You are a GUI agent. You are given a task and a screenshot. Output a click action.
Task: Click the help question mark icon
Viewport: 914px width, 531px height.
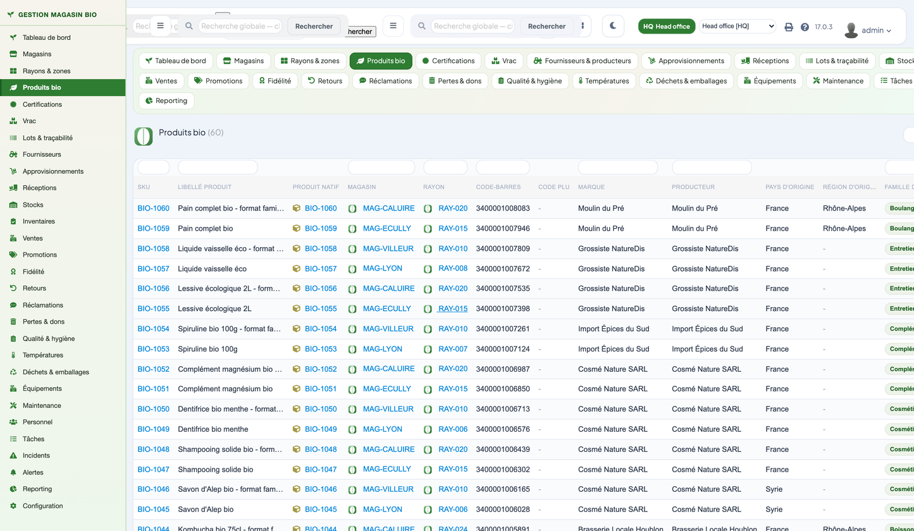(x=805, y=27)
